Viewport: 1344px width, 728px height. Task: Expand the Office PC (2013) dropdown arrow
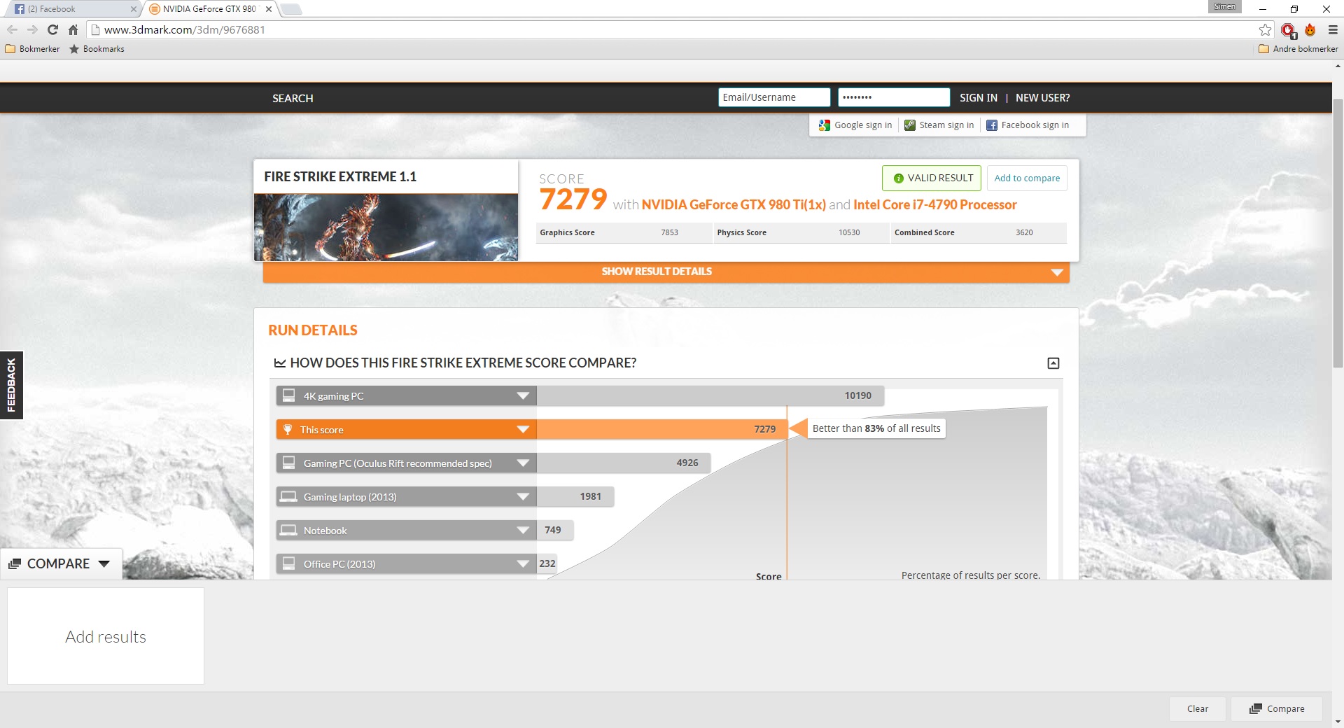pos(523,564)
